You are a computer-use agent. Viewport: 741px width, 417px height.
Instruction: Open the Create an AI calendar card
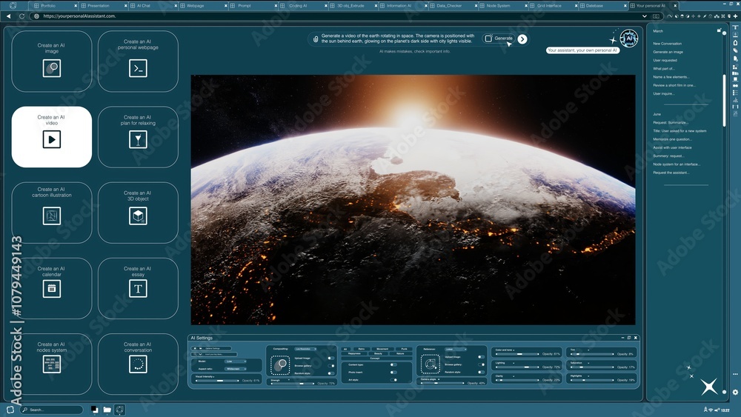coord(52,288)
